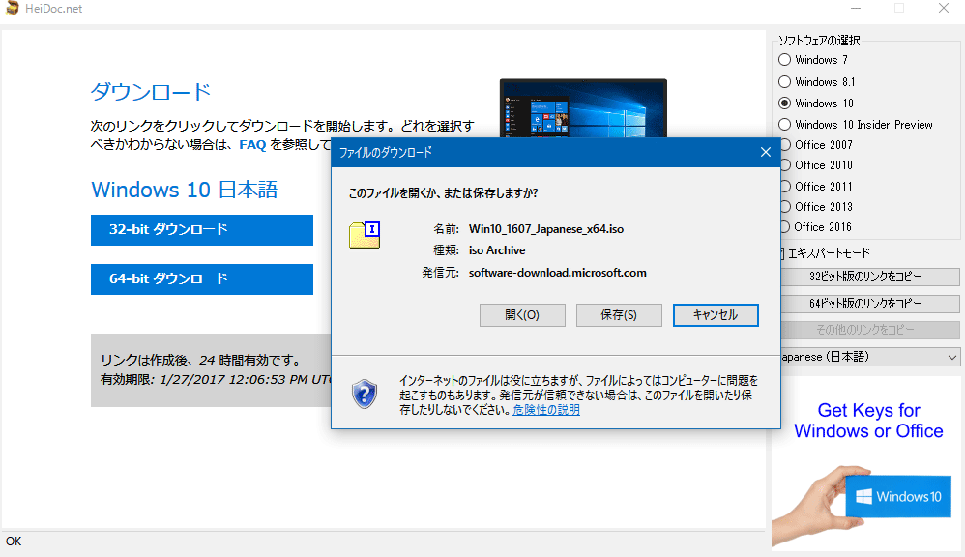
Task: Click the 保存(S) button in dialog
Action: coord(619,315)
